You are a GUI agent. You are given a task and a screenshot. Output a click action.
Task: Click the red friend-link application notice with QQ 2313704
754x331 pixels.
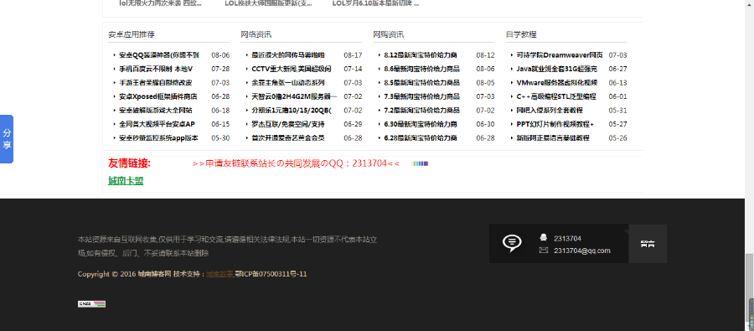[x=296, y=163]
